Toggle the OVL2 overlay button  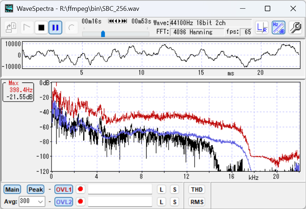click(64, 202)
